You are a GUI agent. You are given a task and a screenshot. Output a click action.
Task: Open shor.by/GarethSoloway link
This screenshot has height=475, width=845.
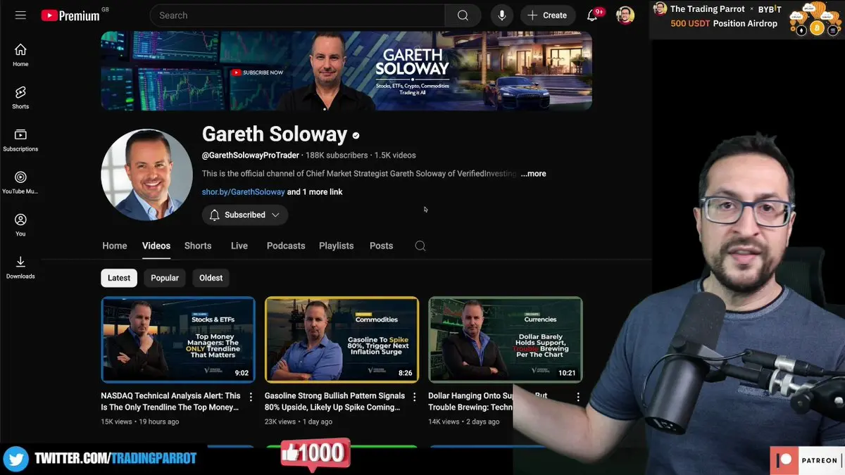[x=244, y=192]
